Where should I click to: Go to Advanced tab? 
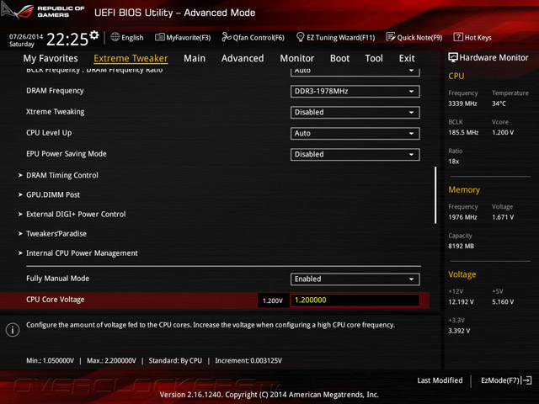(243, 58)
